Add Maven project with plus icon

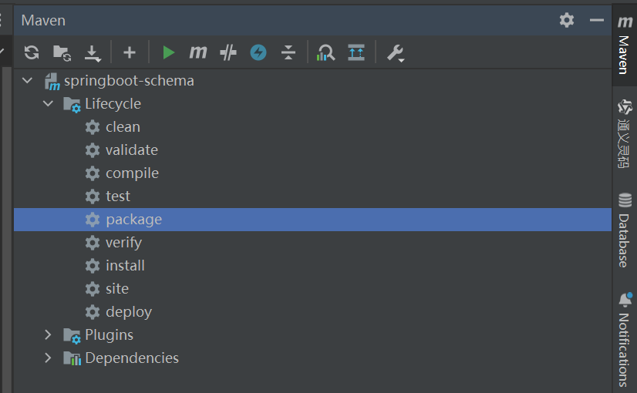(x=130, y=52)
